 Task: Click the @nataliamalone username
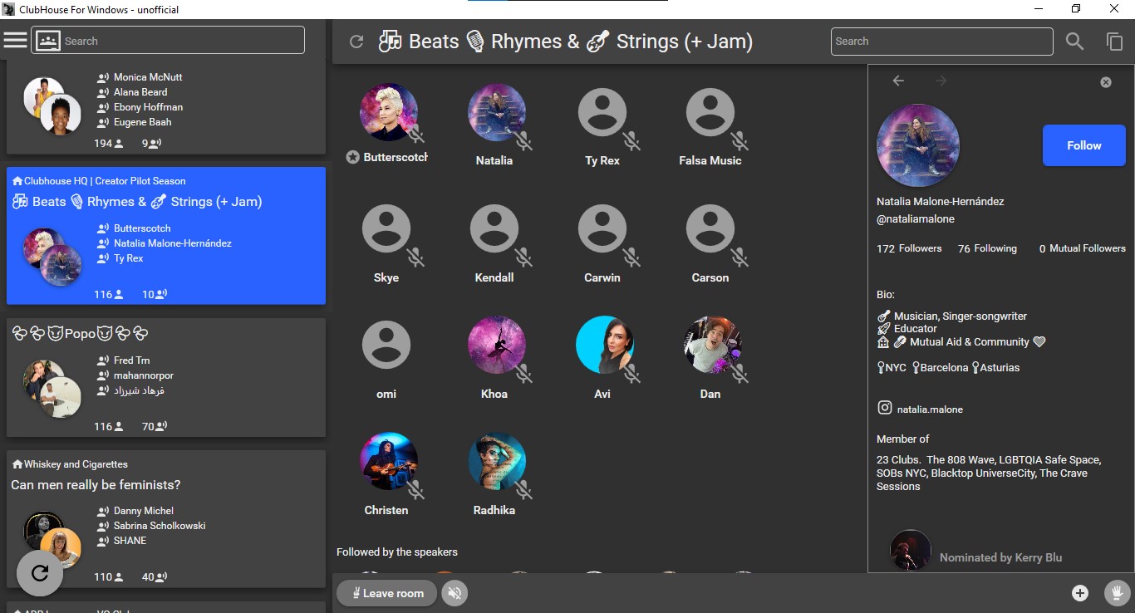916,219
